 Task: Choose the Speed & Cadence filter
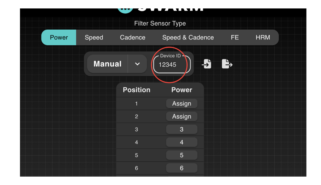188,37
